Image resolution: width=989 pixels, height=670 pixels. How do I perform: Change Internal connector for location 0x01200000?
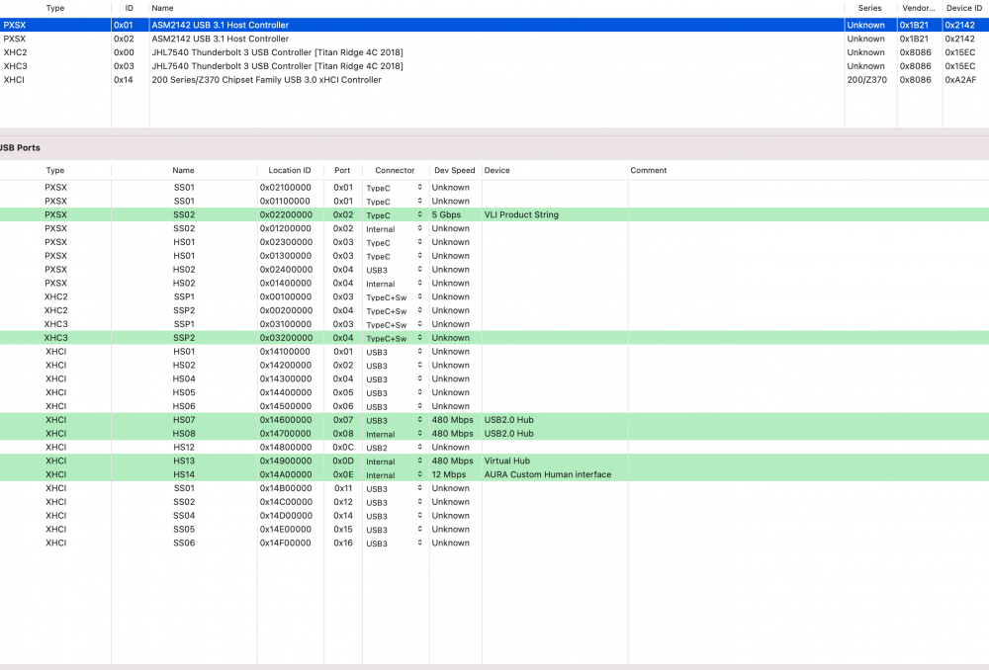click(x=395, y=229)
